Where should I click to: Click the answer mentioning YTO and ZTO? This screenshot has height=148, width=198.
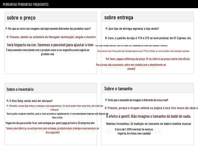148,38
